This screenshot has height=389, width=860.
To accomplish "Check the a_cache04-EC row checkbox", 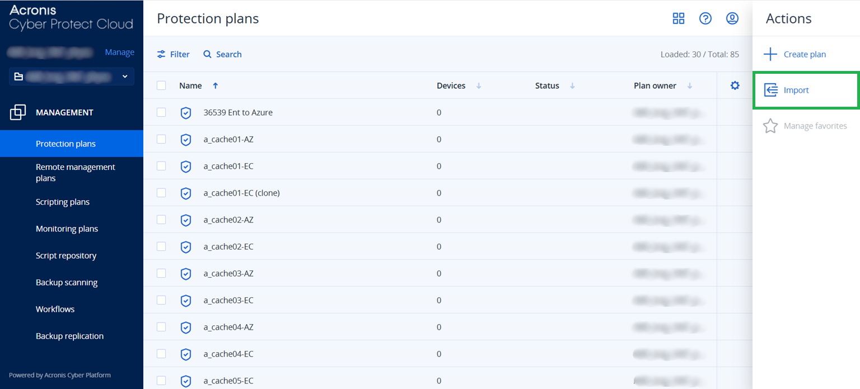I will coord(161,354).
